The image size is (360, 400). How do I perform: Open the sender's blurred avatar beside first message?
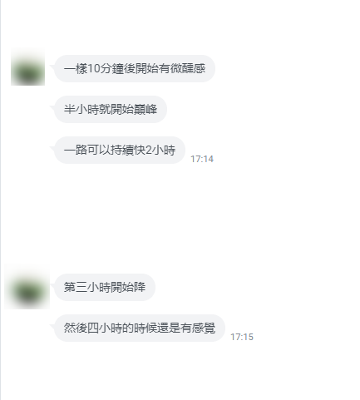(x=27, y=68)
